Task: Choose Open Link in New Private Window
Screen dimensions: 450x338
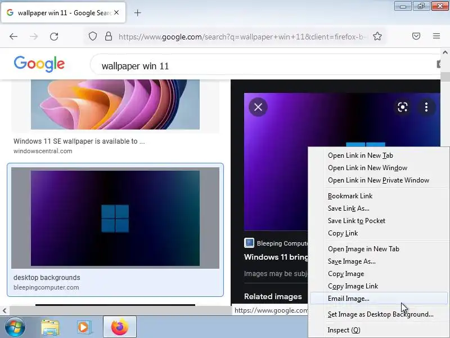Action: (379, 180)
